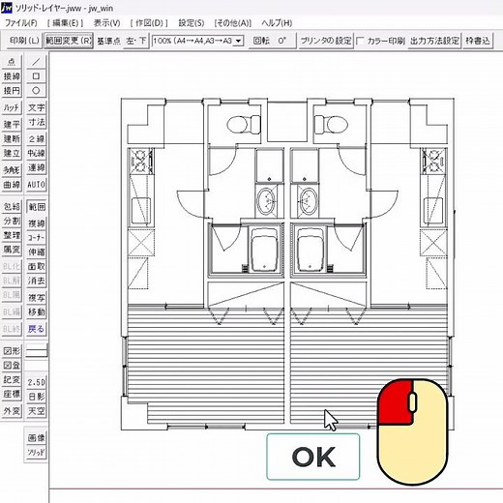This screenshot has height=503, width=503.
Task: Open the [その他(A)] menu
Action: tap(233, 23)
